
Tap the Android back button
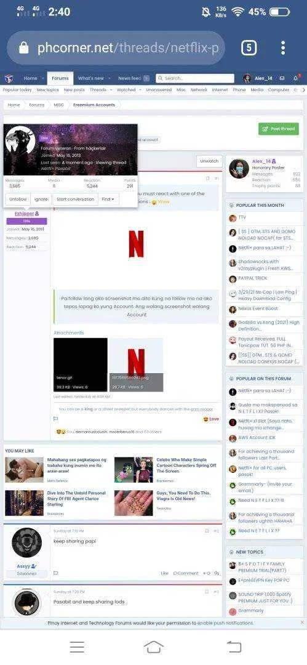pos(234,647)
